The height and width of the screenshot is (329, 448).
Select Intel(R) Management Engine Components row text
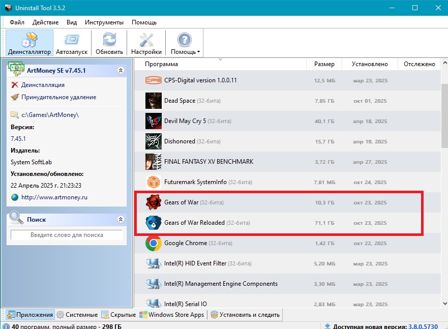pyautogui.click(x=221, y=284)
